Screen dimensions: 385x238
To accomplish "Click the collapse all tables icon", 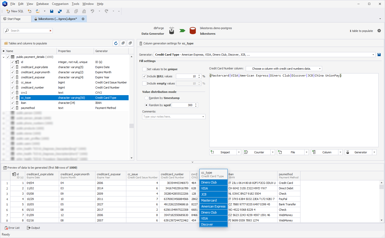I will tap(130, 43).
